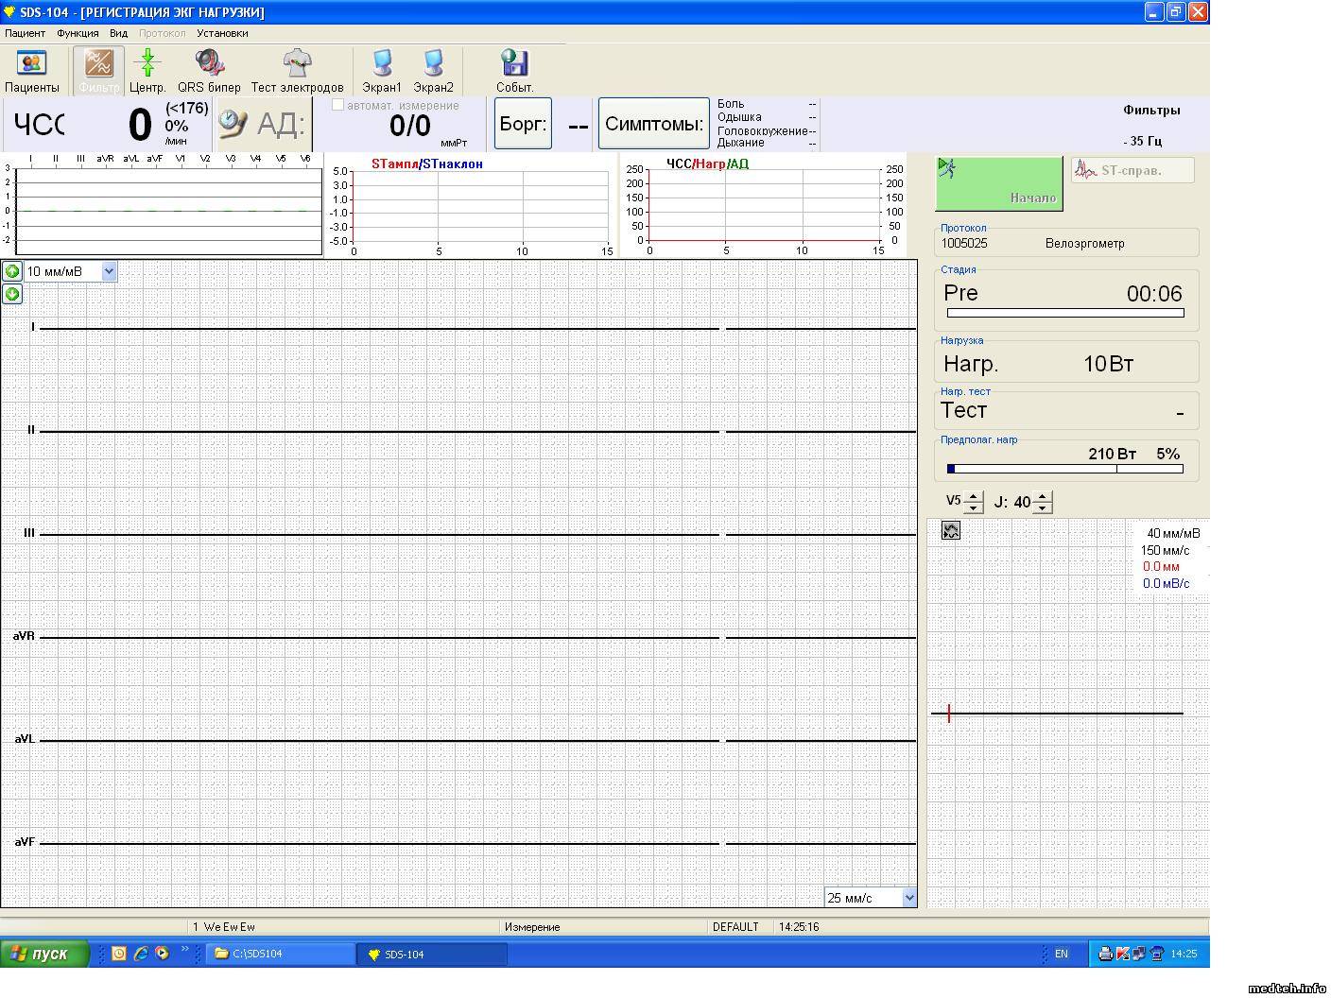Open the 25 мм/с speed dropdown

tap(908, 898)
